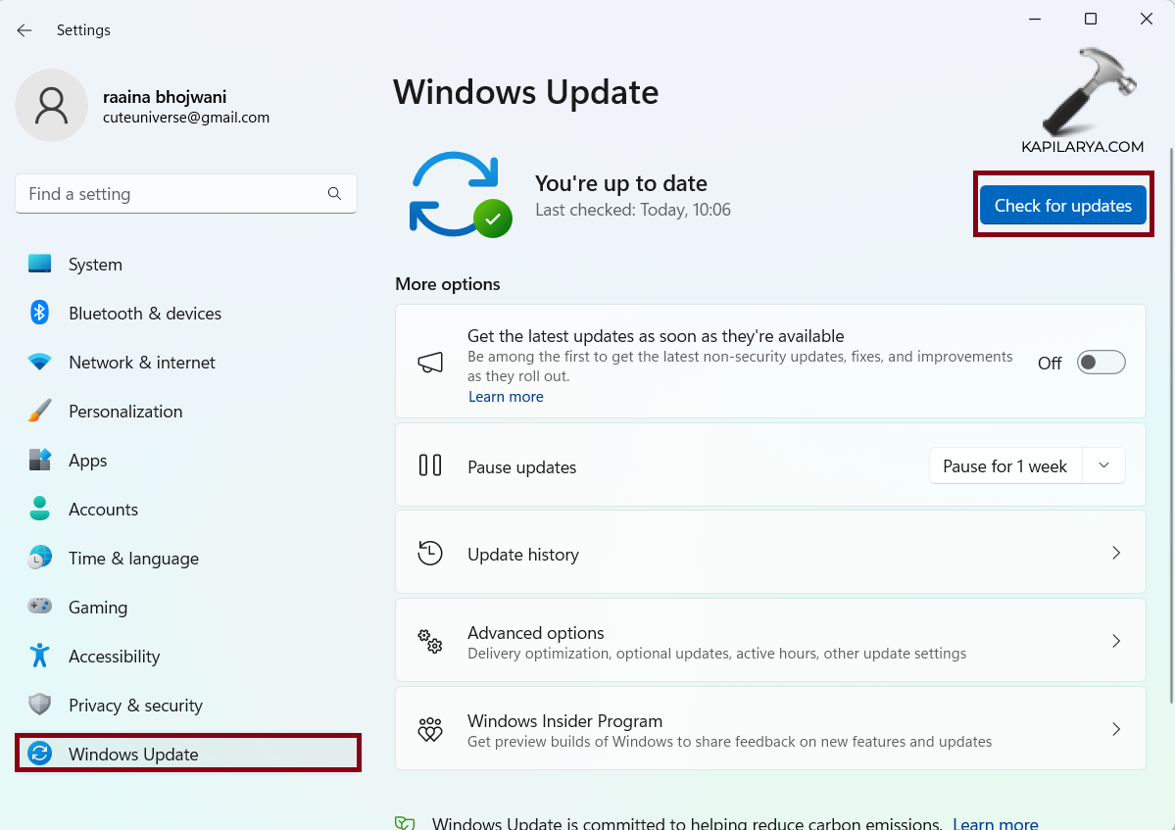Viewport: 1175px width, 830px height.
Task: Click Learn more under latest updates
Action: (x=506, y=397)
